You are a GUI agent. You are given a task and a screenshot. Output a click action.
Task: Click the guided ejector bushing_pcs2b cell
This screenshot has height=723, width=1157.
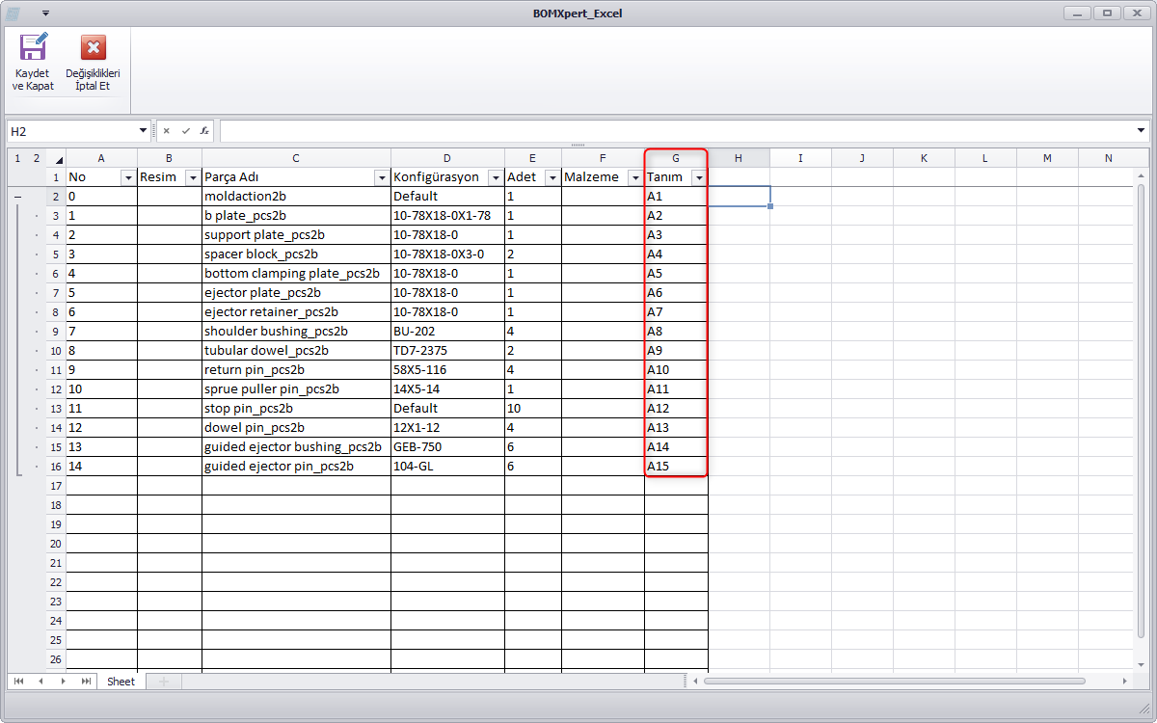coord(297,447)
